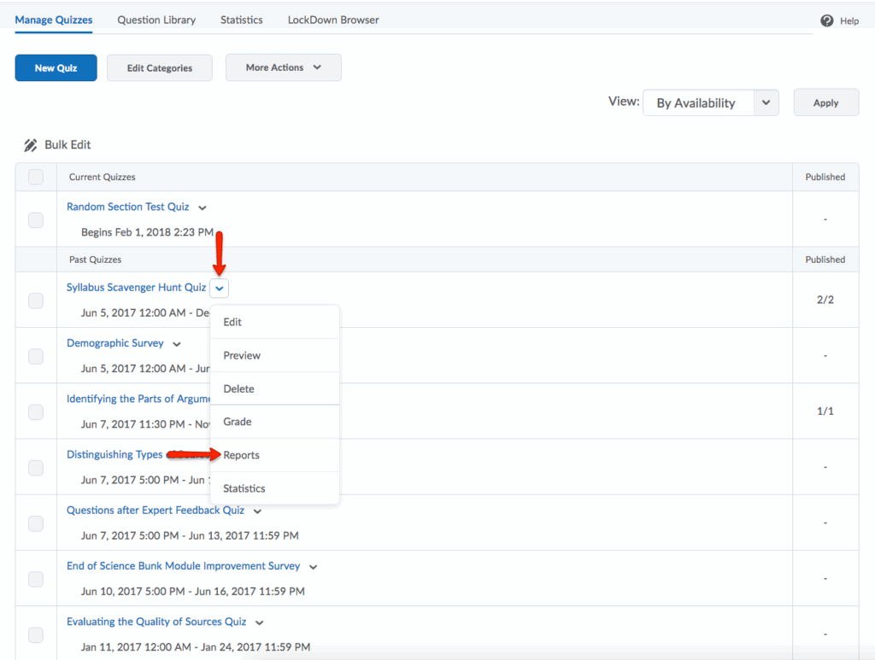Open the LockDown Browser tab
The height and width of the screenshot is (660, 875).
pyautogui.click(x=333, y=20)
